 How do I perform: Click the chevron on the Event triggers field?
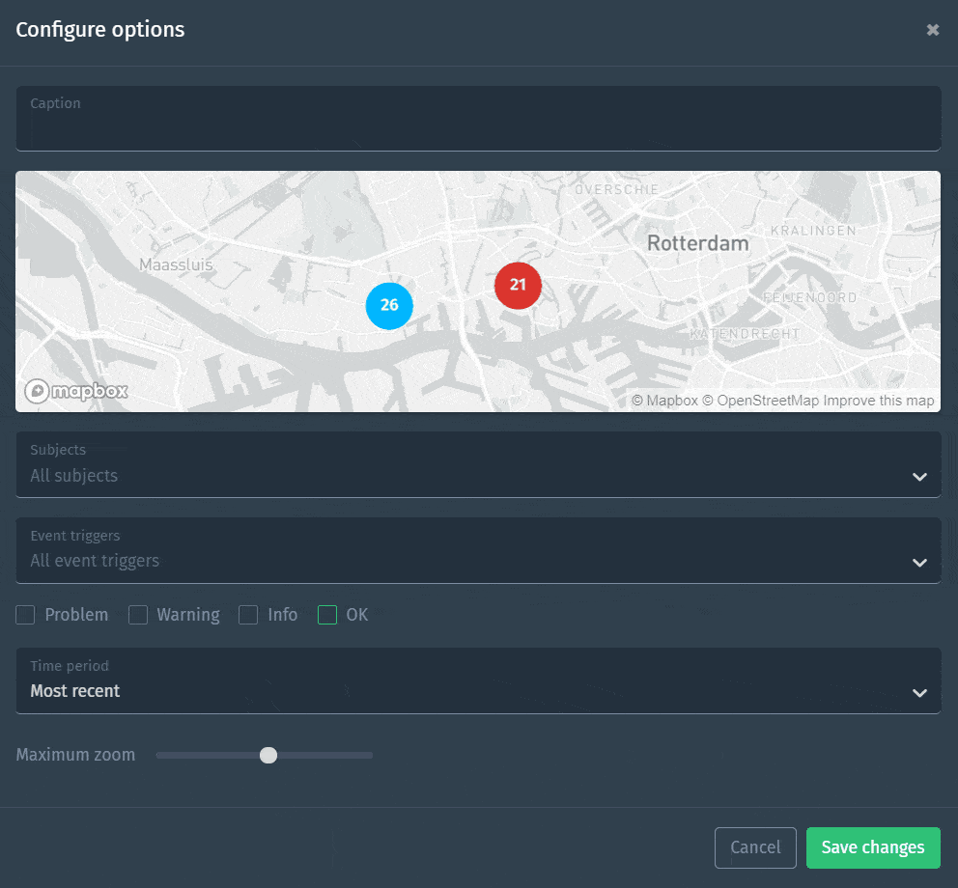pos(919,561)
